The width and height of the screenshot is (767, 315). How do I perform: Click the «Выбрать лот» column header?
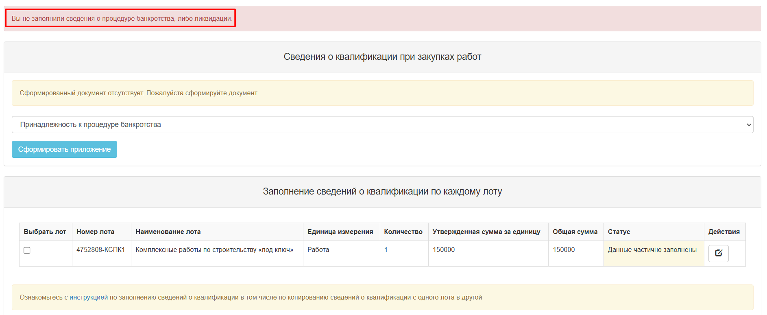[45, 232]
